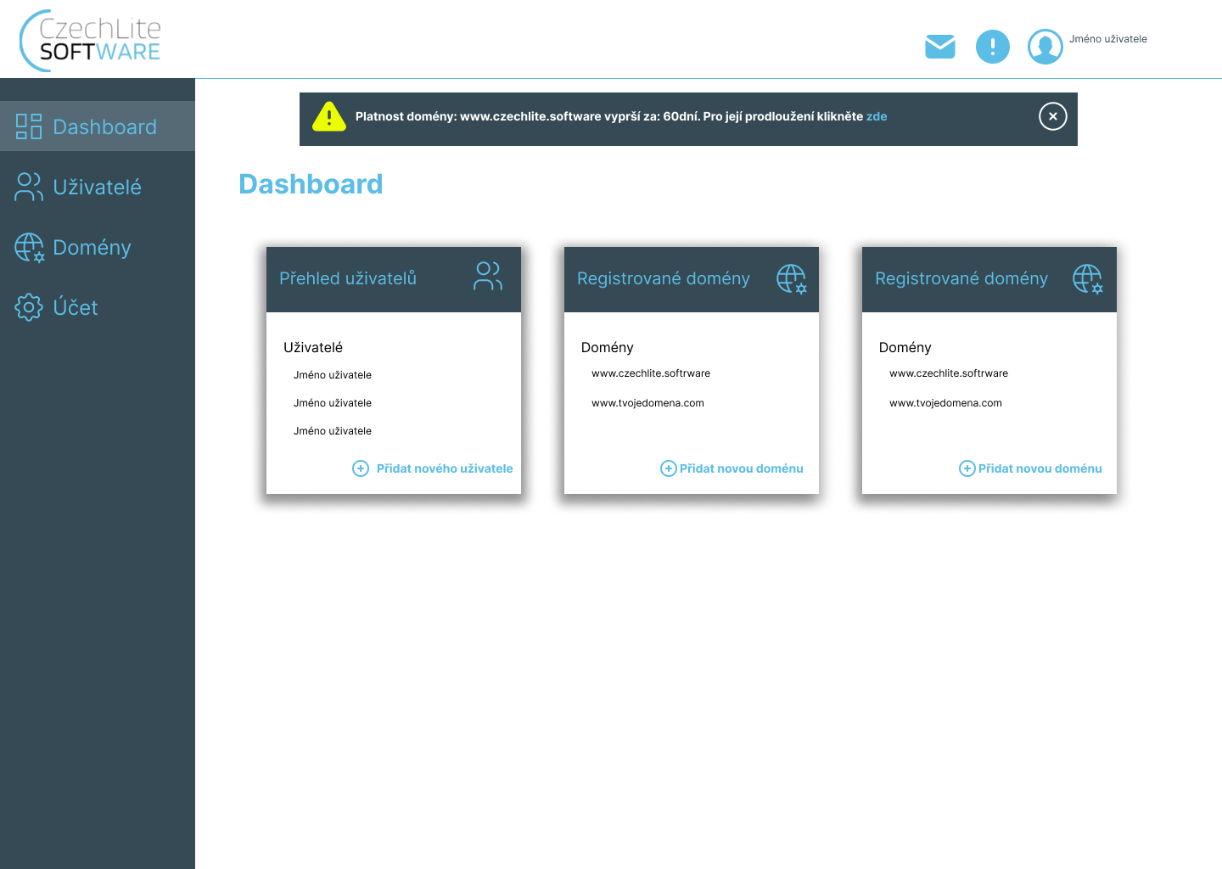Click www.czechlite.softrware in right card
This screenshot has width=1222, height=869.
tap(949, 373)
